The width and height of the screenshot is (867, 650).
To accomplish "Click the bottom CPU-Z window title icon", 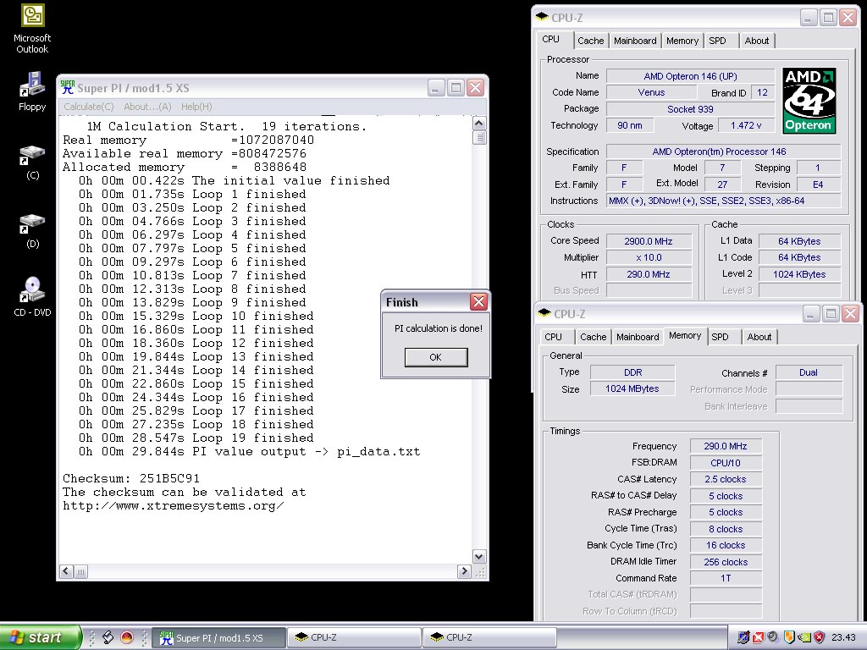I will coord(544,313).
